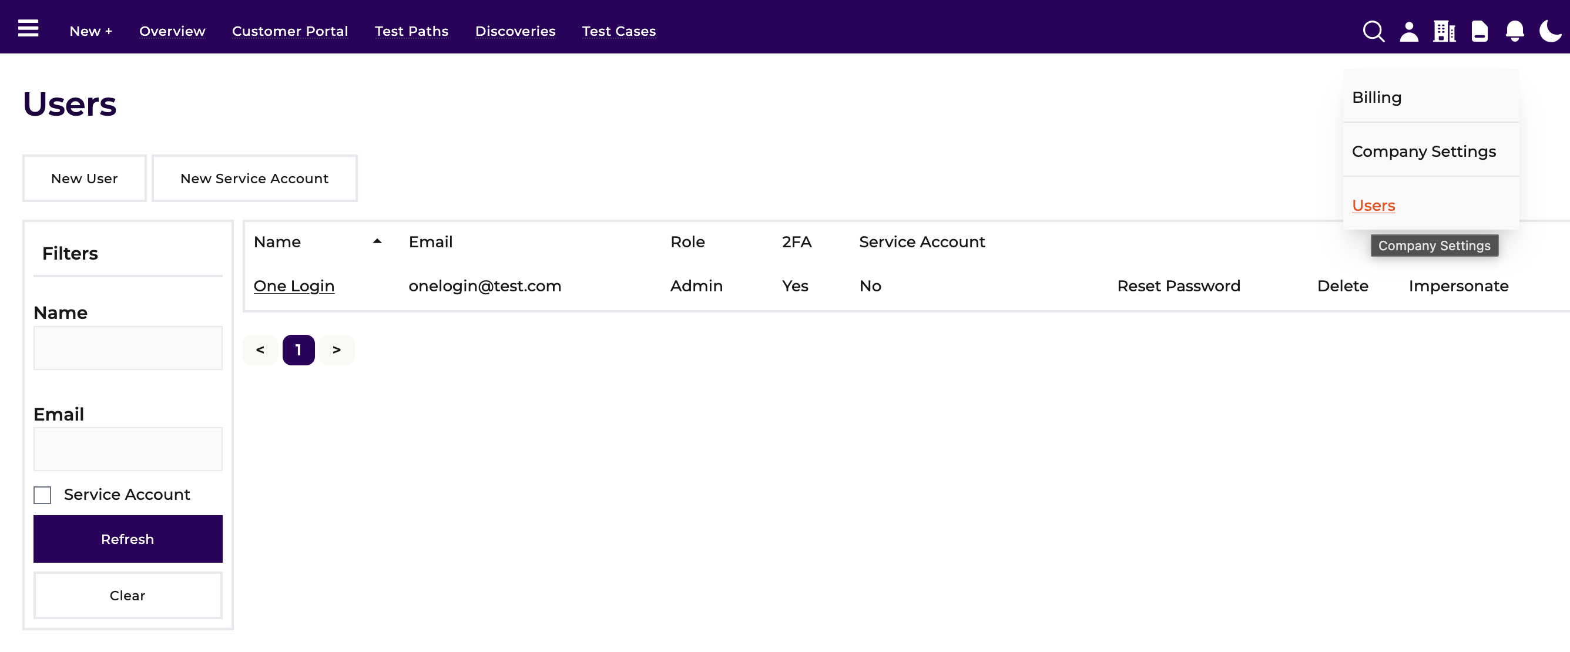Open the hamburger menu icon

[28, 28]
